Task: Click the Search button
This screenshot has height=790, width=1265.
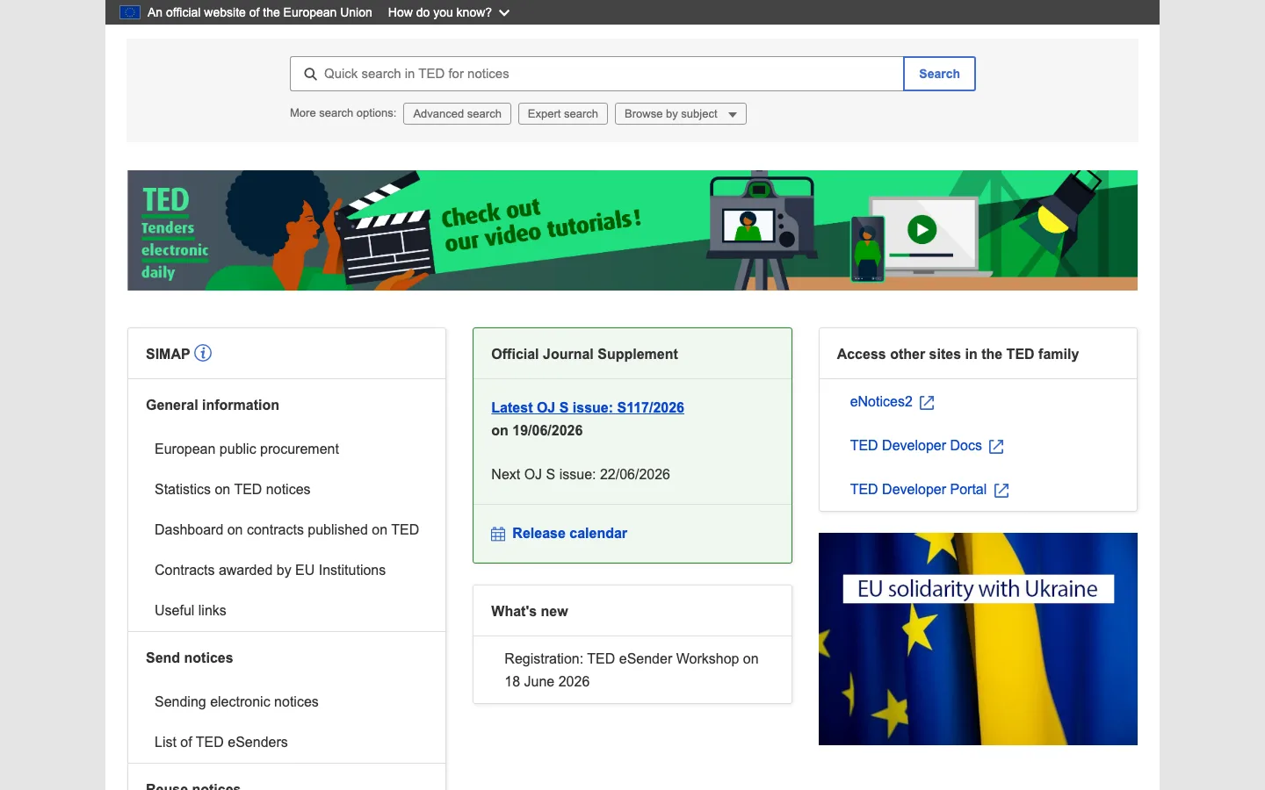Action: (939, 74)
